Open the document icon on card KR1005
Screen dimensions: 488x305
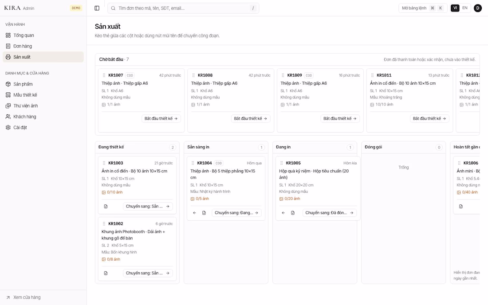(292, 213)
